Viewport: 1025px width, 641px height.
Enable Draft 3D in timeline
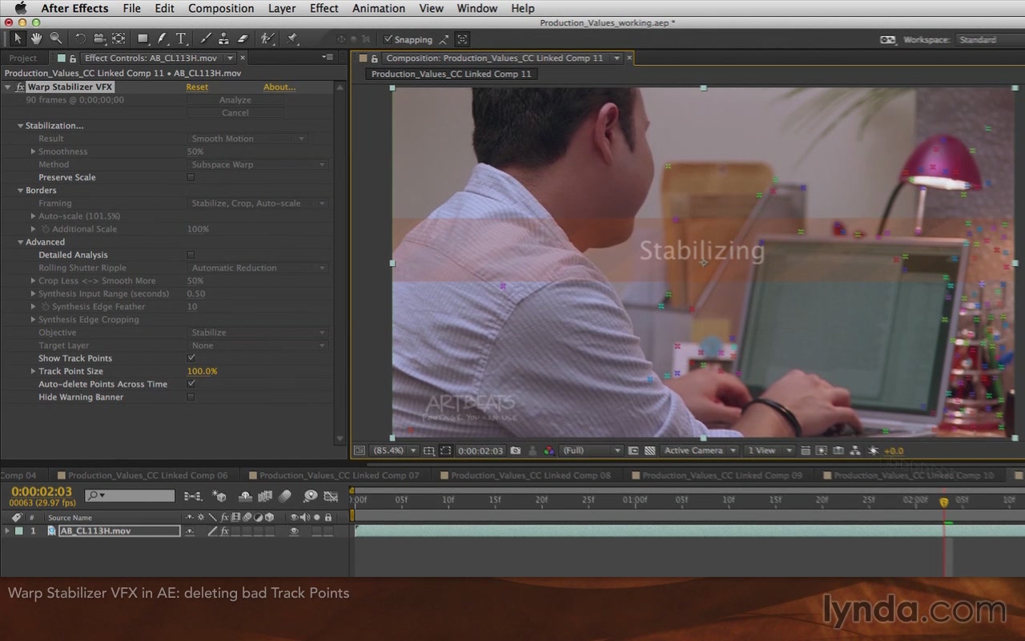pos(219,497)
